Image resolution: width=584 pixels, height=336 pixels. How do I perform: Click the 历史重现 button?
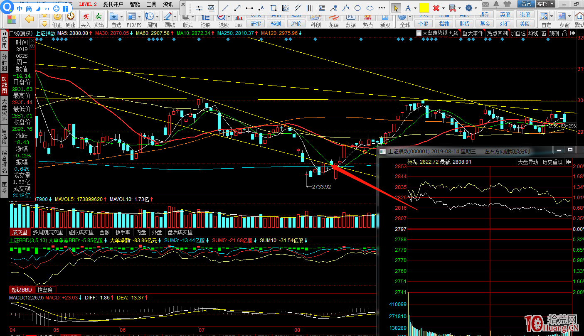tap(552, 162)
